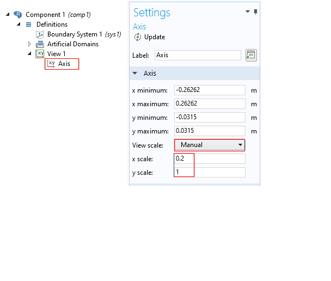The height and width of the screenshot is (281, 331).
Task: Open the View scale Manual dropdown
Action: pos(210,145)
